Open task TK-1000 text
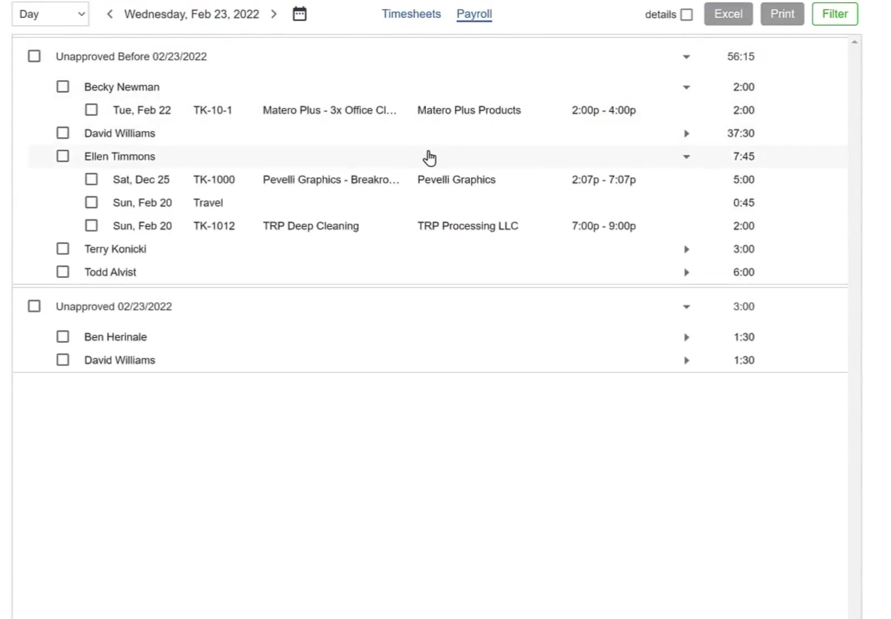891x619 pixels. tap(214, 179)
